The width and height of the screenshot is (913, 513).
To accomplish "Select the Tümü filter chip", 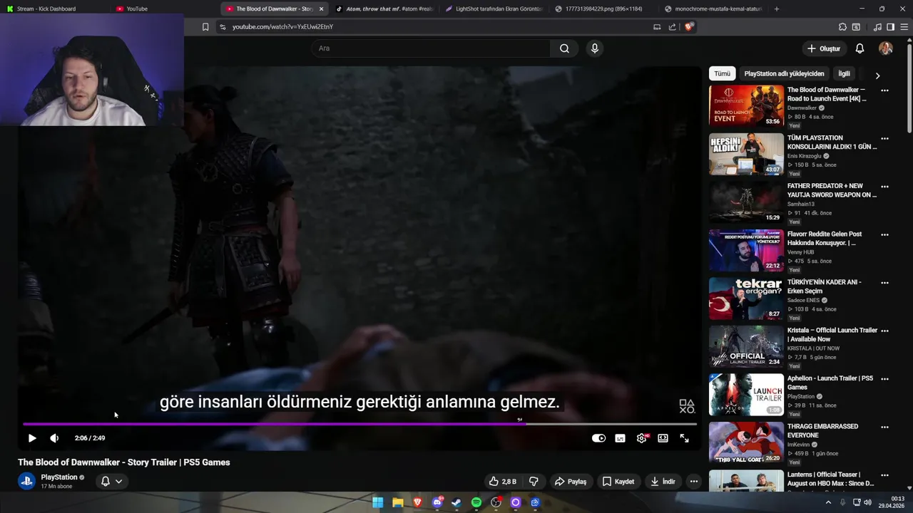I will coord(723,73).
